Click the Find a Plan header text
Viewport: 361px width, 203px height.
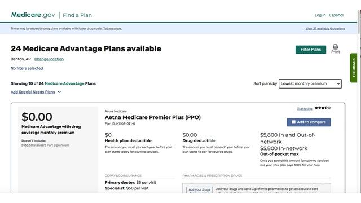click(77, 15)
